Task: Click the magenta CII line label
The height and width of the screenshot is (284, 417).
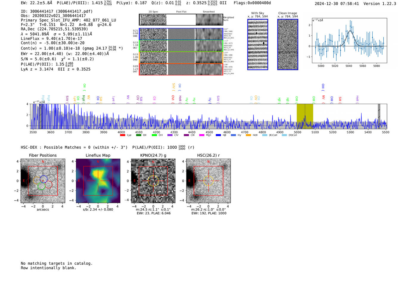Action: point(155,100)
